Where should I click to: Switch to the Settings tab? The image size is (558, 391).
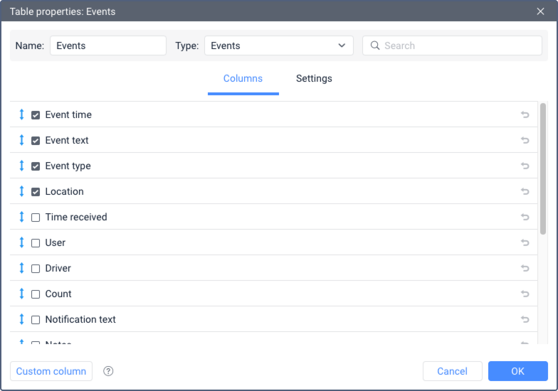click(314, 78)
